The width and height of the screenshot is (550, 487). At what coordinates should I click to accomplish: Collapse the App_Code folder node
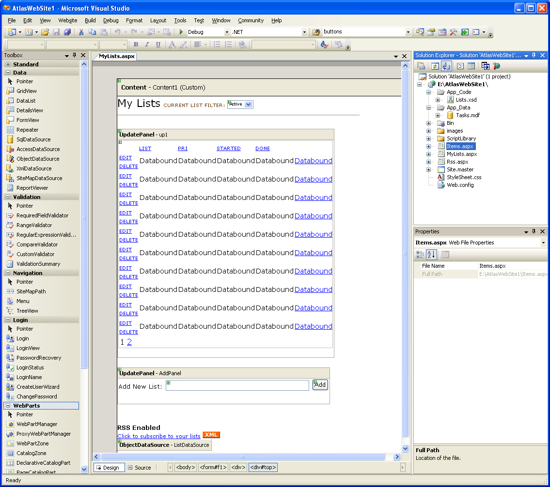[428, 92]
